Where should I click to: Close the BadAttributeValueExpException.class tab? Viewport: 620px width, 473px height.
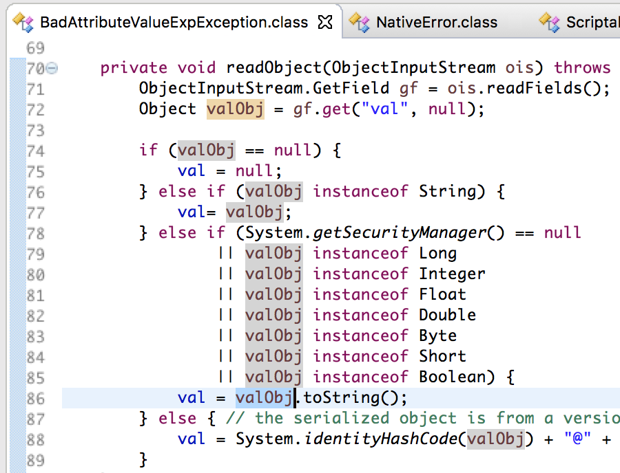[x=325, y=23]
